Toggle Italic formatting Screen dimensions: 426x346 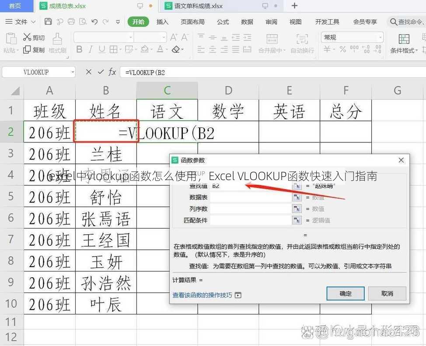pyautogui.click(x=91, y=49)
